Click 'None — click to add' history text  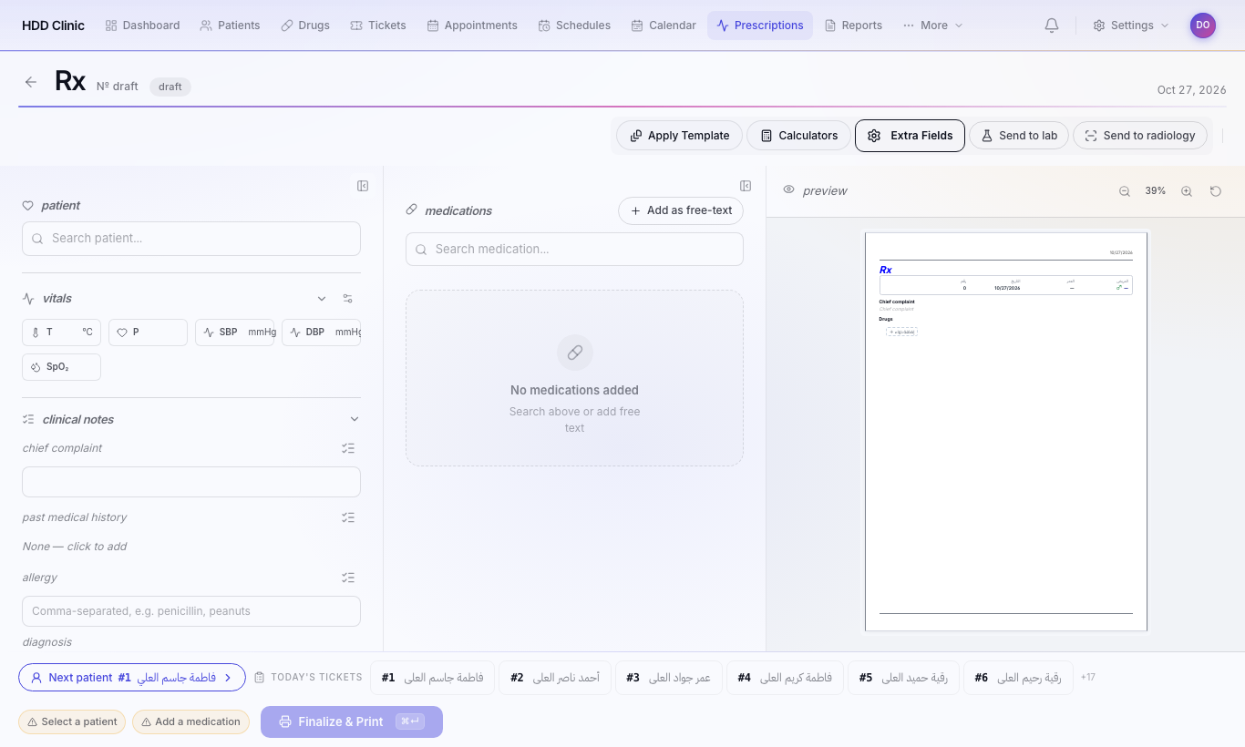tap(75, 547)
